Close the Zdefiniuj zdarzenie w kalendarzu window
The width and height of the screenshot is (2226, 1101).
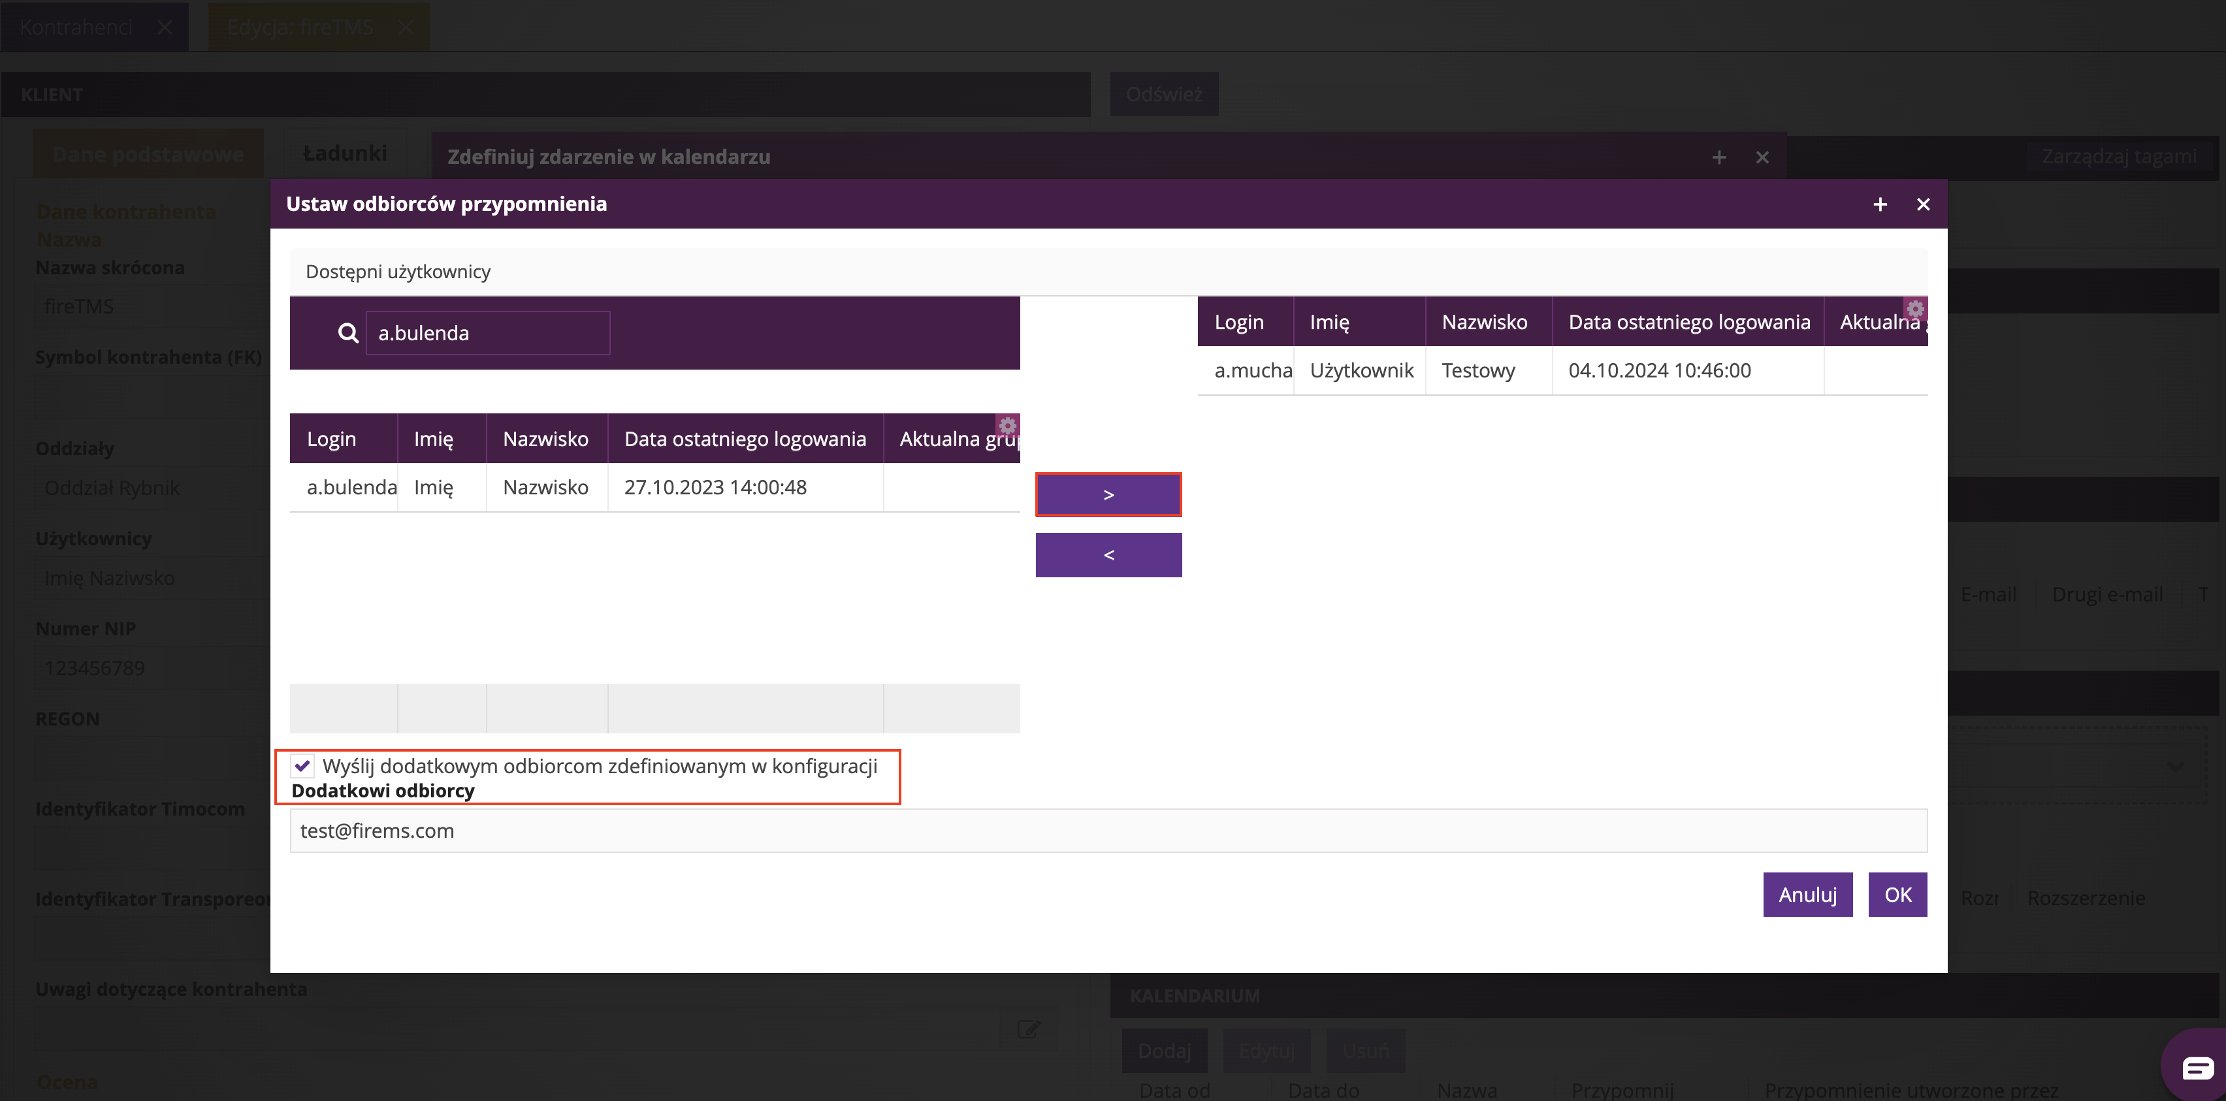[1762, 157]
